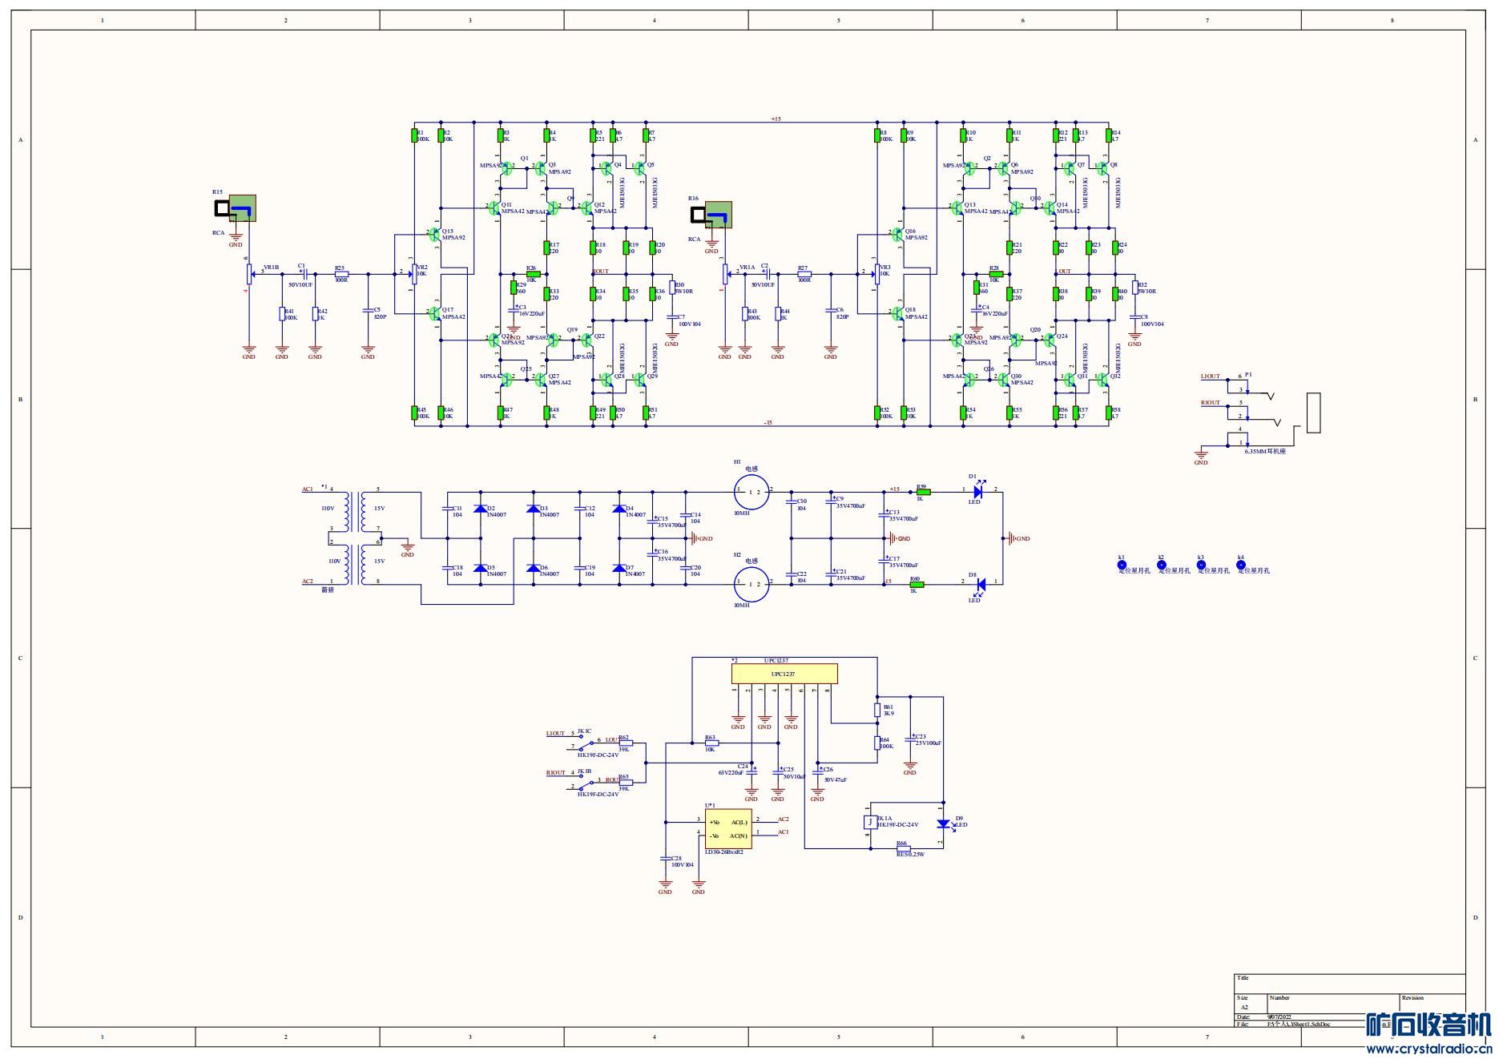Click the LD30-26BxxR2 power module U*1

click(728, 830)
